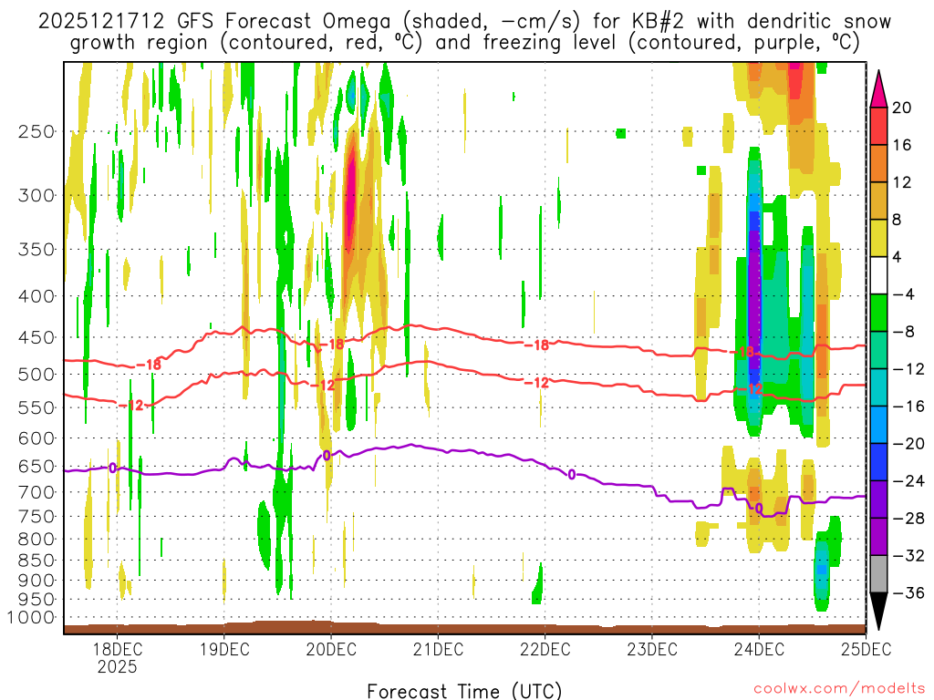Click the 300 pressure level label
This screenshot has height=700, width=934.
pyautogui.click(x=36, y=195)
